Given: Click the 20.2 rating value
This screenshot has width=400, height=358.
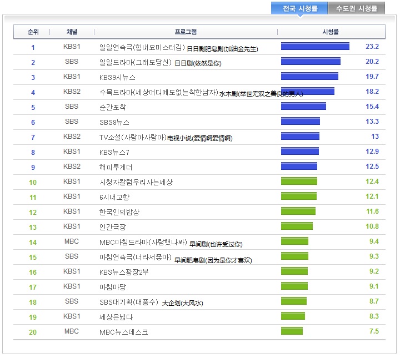Looking at the screenshot, I should (x=372, y=62).
